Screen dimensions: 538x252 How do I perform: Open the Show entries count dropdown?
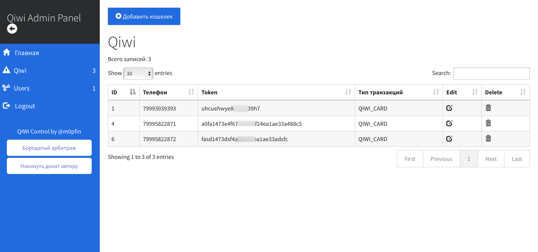138,73
